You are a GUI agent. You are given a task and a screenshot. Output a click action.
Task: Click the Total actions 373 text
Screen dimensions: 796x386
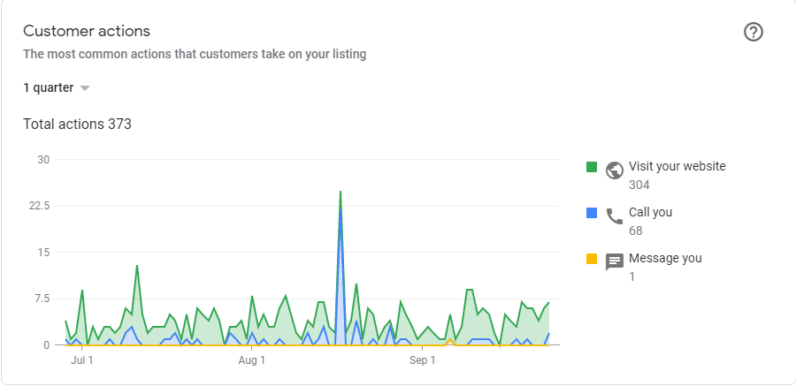tap(77, 124)
